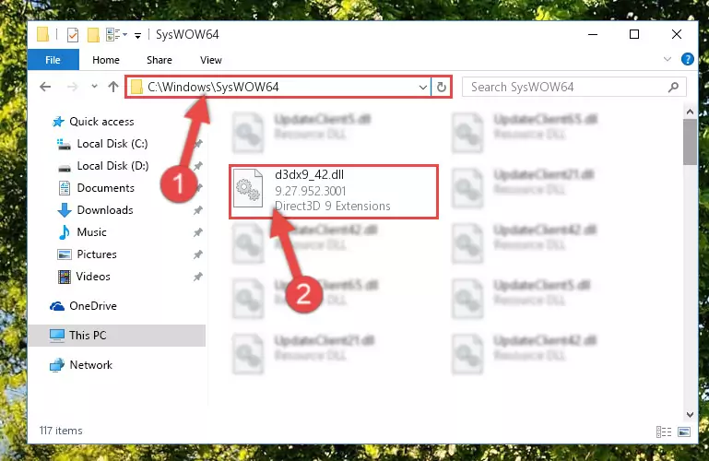Image resolution: width=709 pixels, height=461 pixels.
Task: Switch to the Share ribbon tab
Action: point(160,60)
